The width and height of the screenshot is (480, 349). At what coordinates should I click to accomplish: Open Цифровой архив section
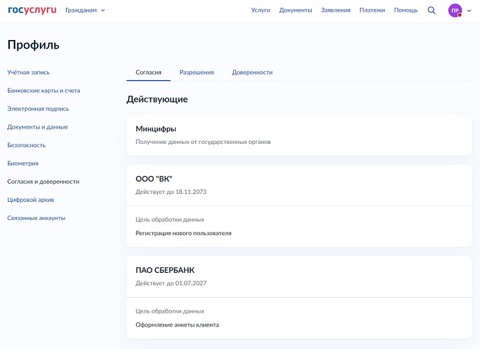coord(30,200)
